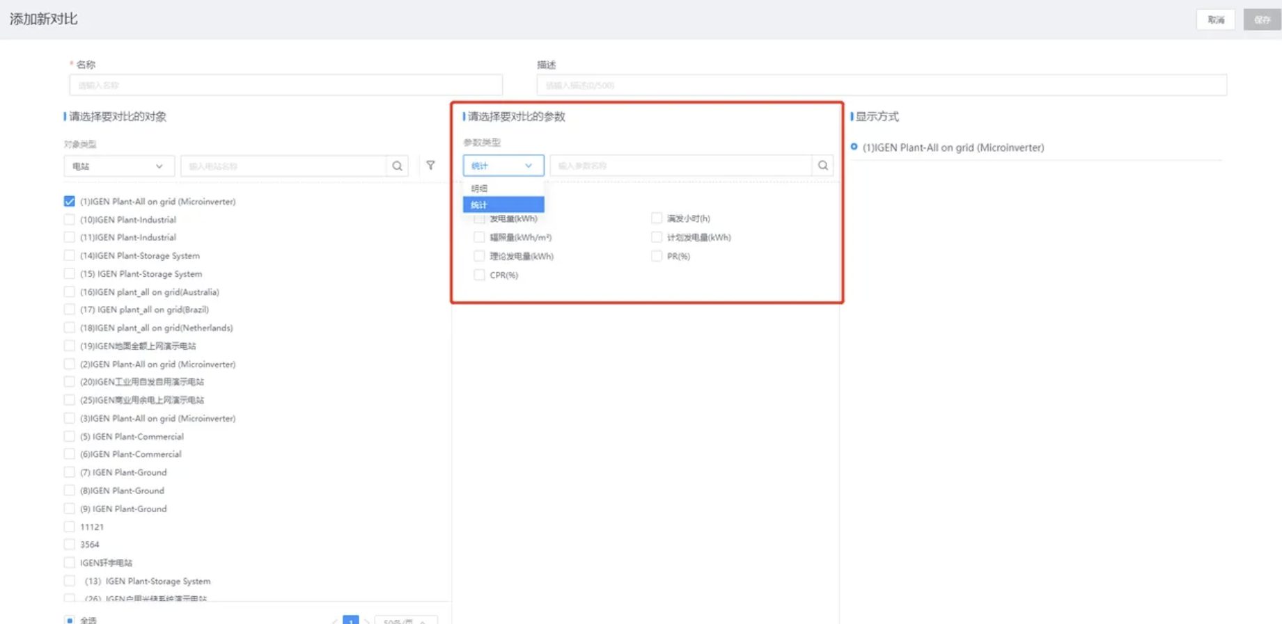1282x624 pixels.
Task: Tick the (14)IGEN Plant-Storage System checkbox
Action: [x=70, y=255]
